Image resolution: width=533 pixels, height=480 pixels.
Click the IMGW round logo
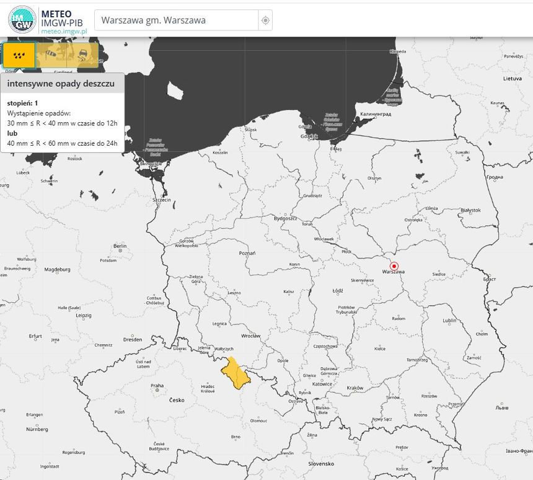22,19
